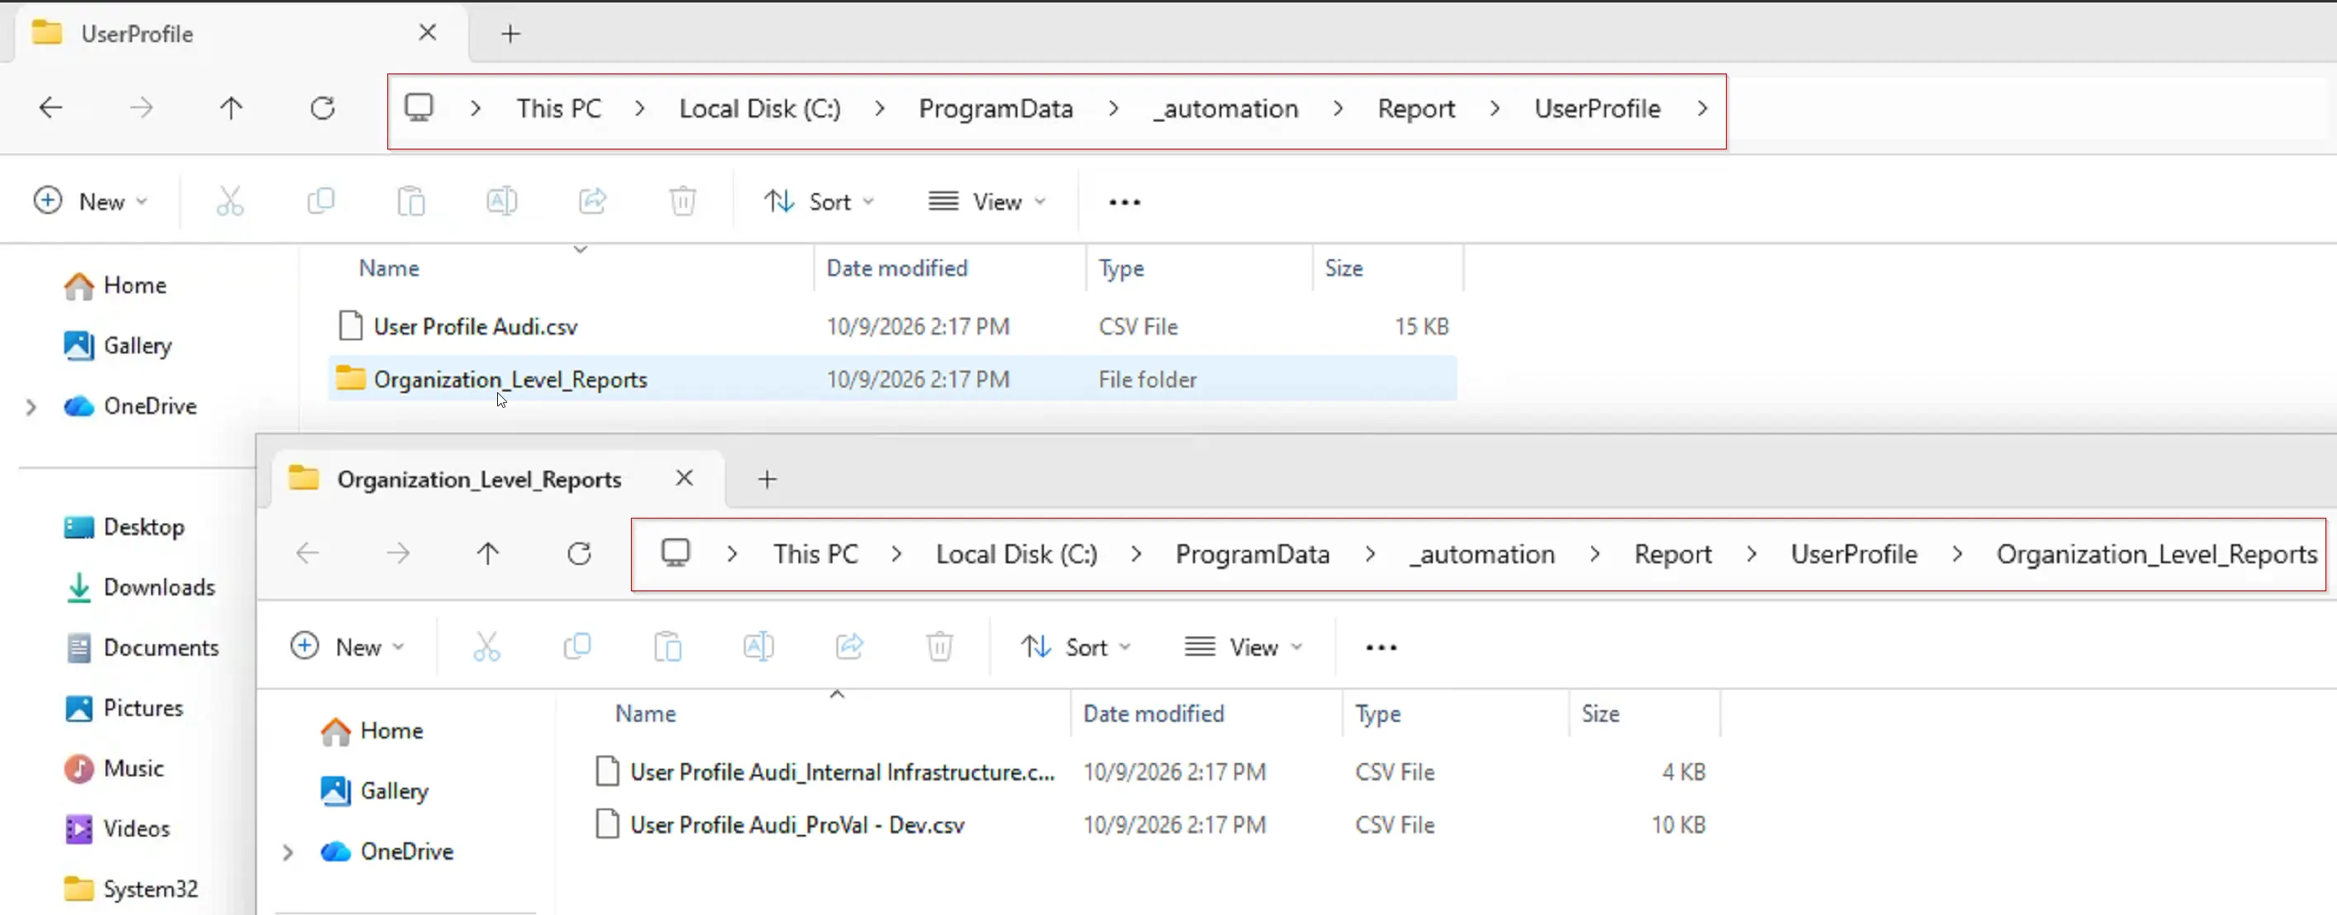This screenshot has height=915, width=2337.
Task: Click Paste icon in Organization_Level_Reports window
Action: click(668, 647)
